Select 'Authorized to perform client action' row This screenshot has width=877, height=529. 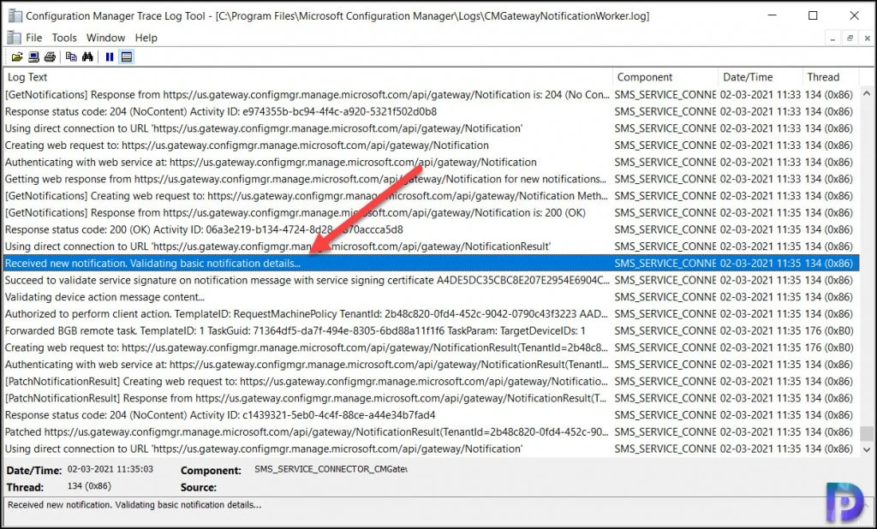432,313
